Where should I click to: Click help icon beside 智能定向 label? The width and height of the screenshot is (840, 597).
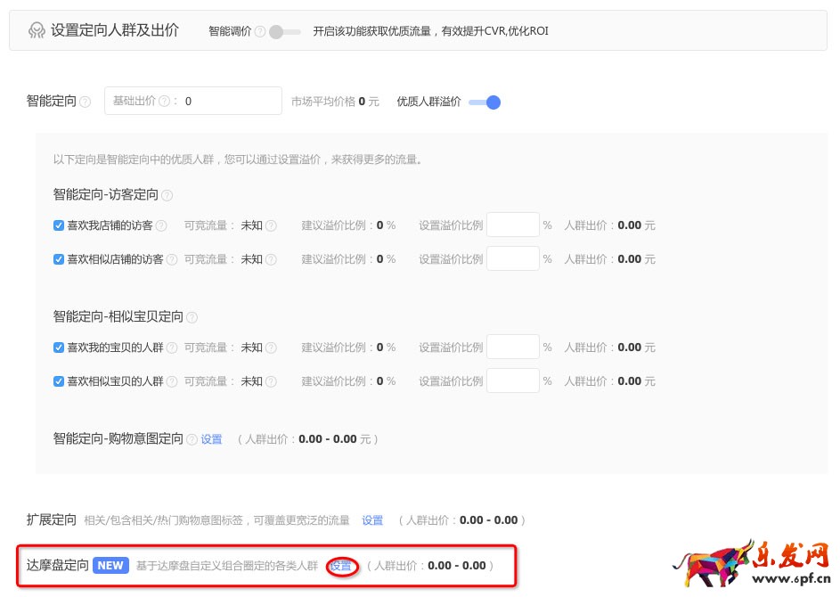coord(86,102)
